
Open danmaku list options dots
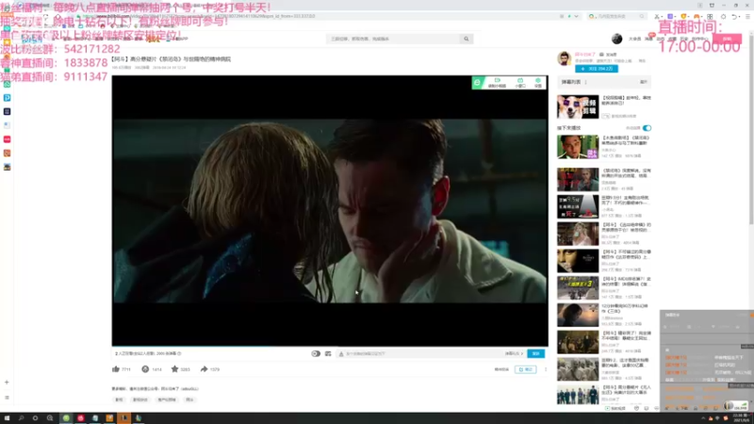585,82
